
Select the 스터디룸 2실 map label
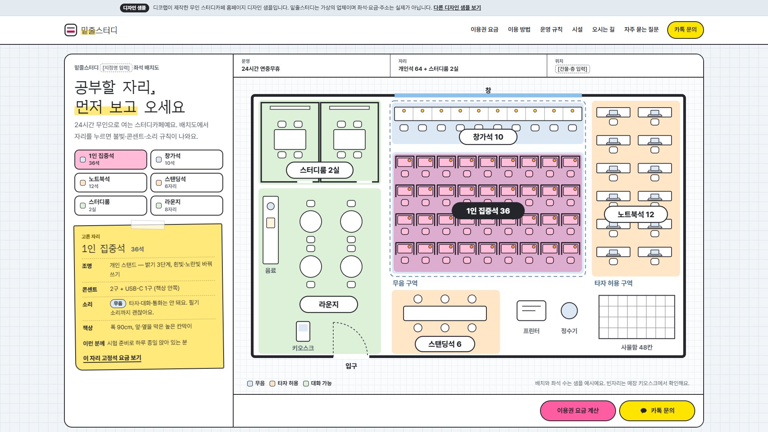click(x=320, y=170)
